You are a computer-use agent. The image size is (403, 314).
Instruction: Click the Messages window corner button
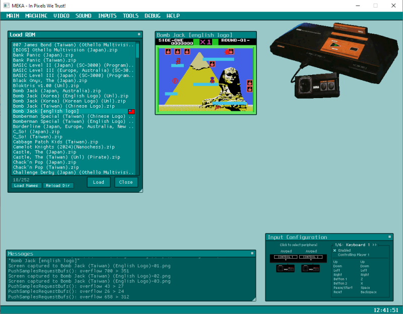coord(252,253)
